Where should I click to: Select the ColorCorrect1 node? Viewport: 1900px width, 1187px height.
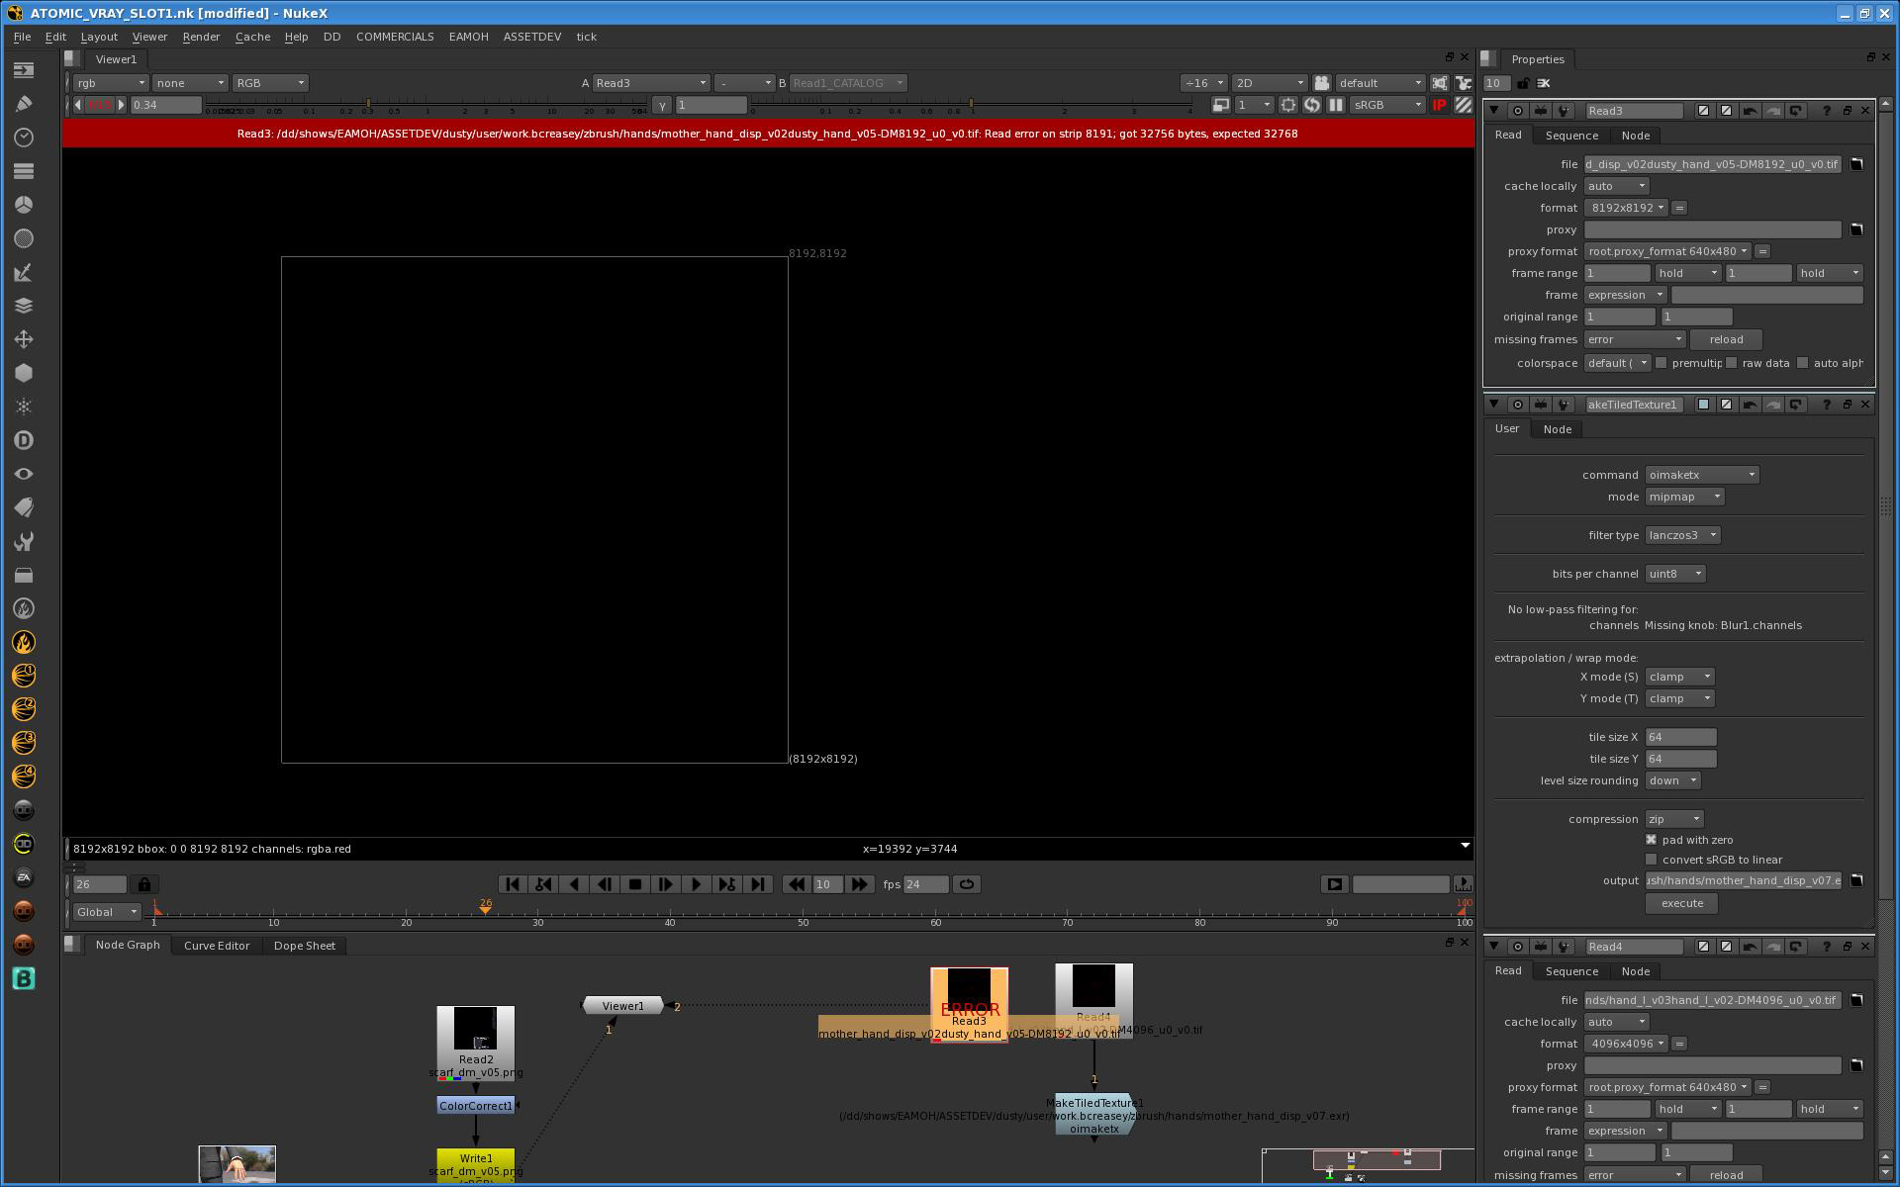tap(476, 1106)
